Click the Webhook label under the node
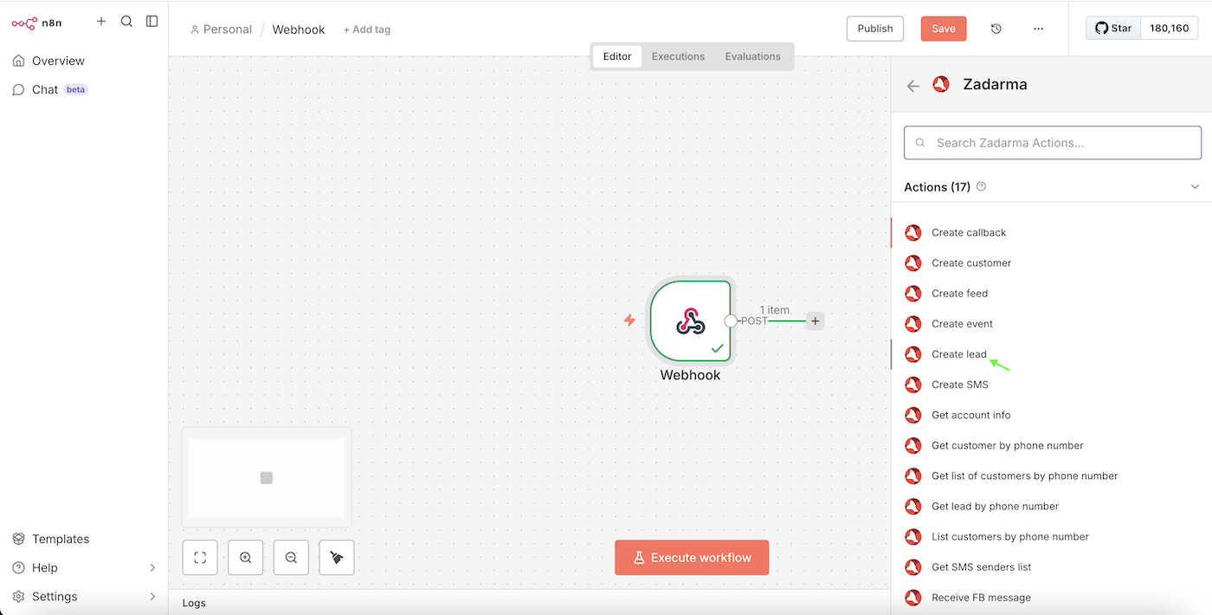 (690, 375)
